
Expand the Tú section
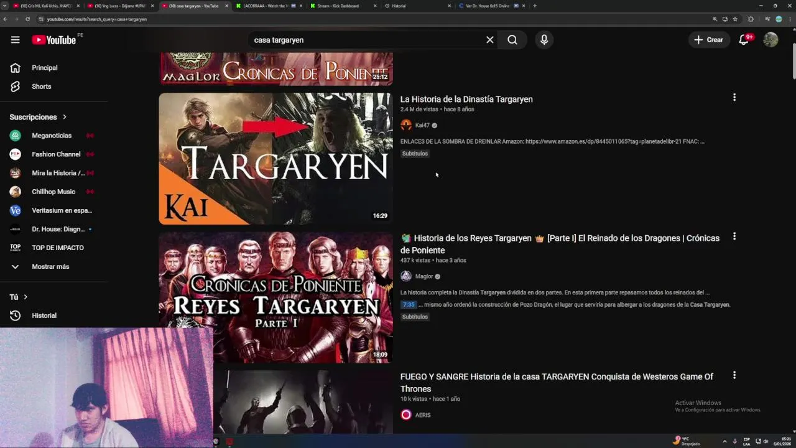tap(19, 297)
